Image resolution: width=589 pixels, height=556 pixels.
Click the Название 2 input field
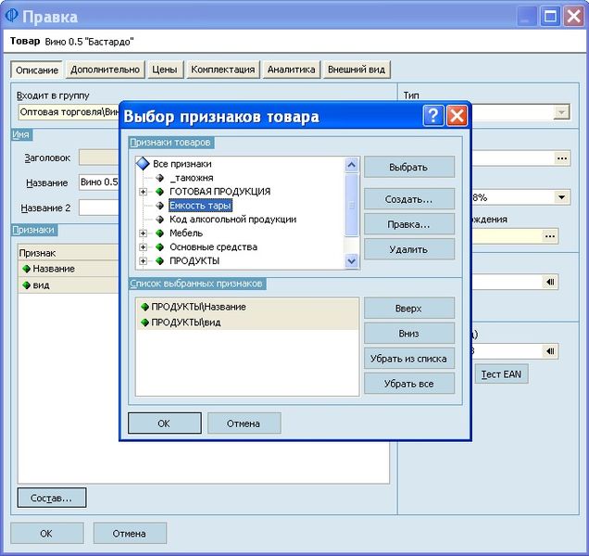point(99,208)
